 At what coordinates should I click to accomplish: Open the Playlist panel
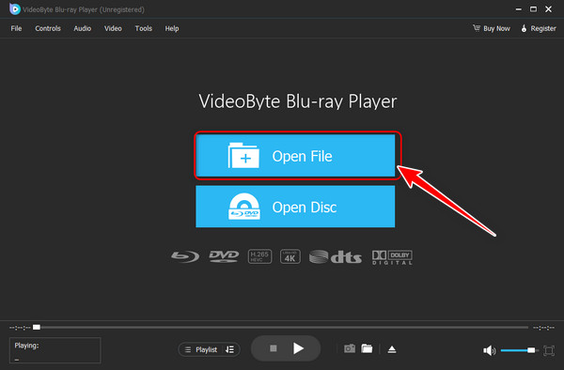(201, 349)
